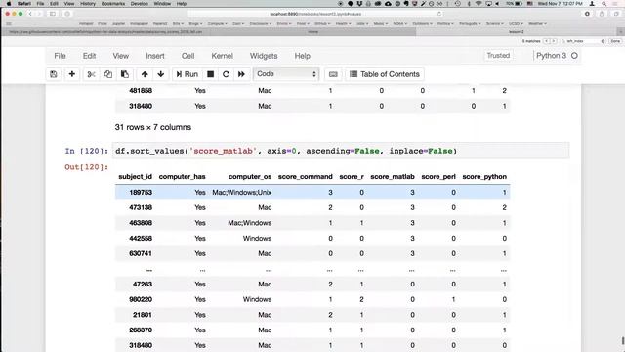The width and height of the screenshot is (625, 352).
Task: Open the Insert menu
Action: pos(155,56)
